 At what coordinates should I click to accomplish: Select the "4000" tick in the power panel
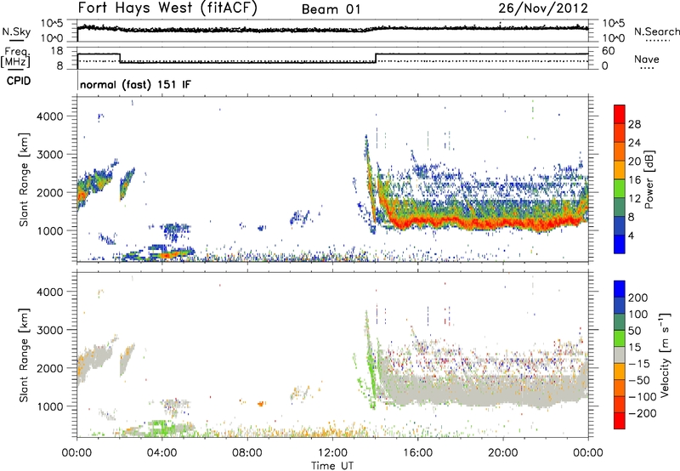(49, 116)
